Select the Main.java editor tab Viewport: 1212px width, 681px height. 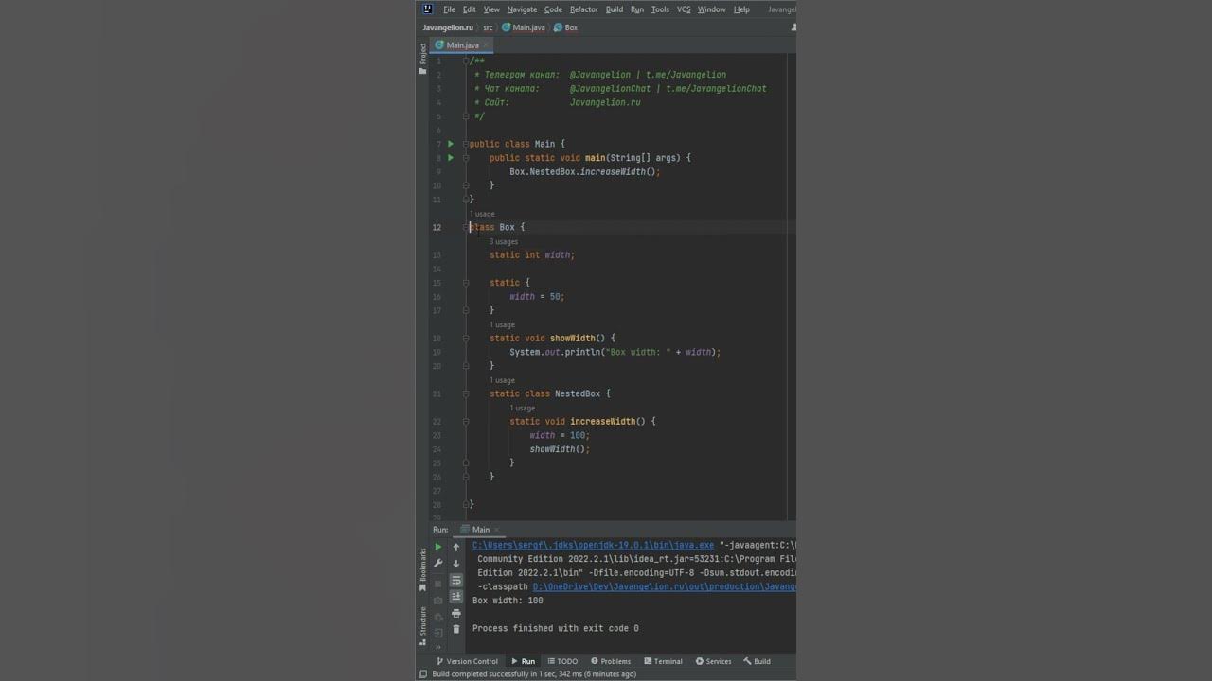[462, 45]
